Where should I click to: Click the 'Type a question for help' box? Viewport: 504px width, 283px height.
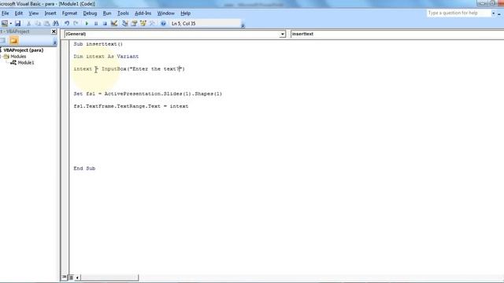point(458,13)
